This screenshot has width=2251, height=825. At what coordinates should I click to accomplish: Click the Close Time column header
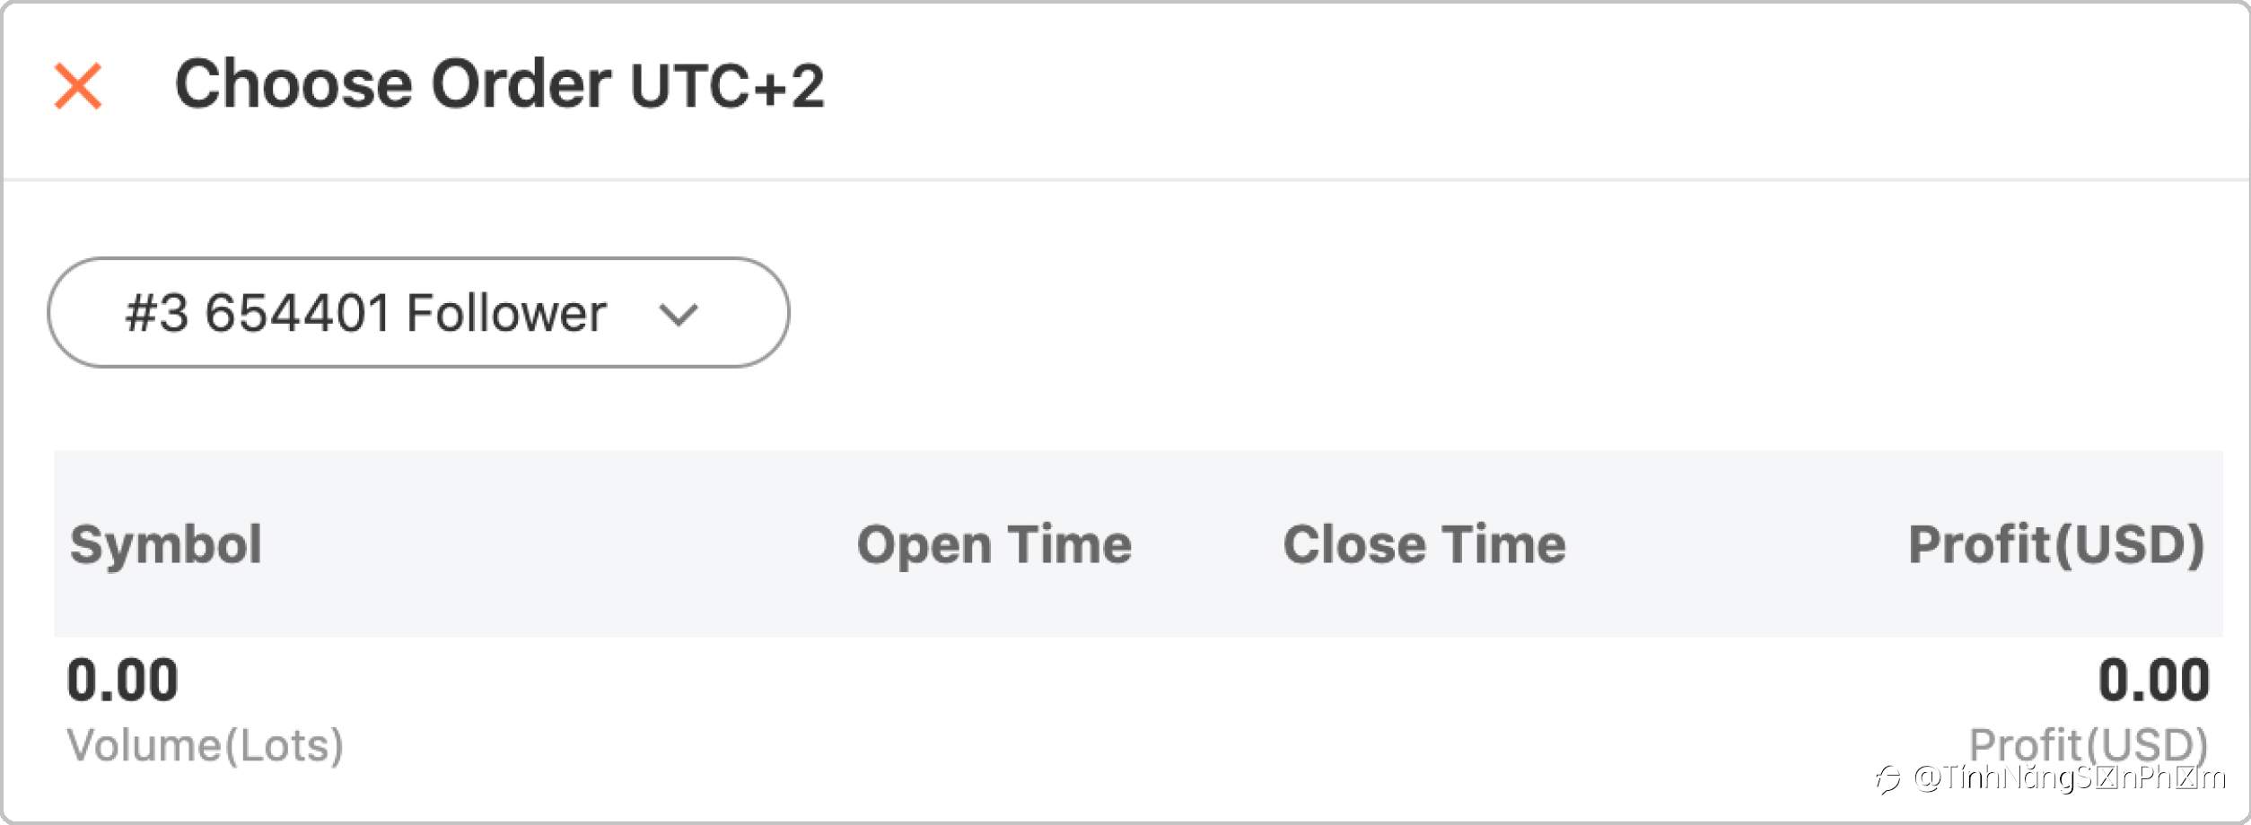click(x=1424, y=544)
